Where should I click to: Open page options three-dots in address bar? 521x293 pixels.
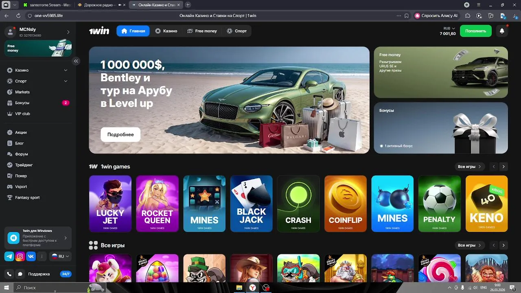(x=399, y=15)
